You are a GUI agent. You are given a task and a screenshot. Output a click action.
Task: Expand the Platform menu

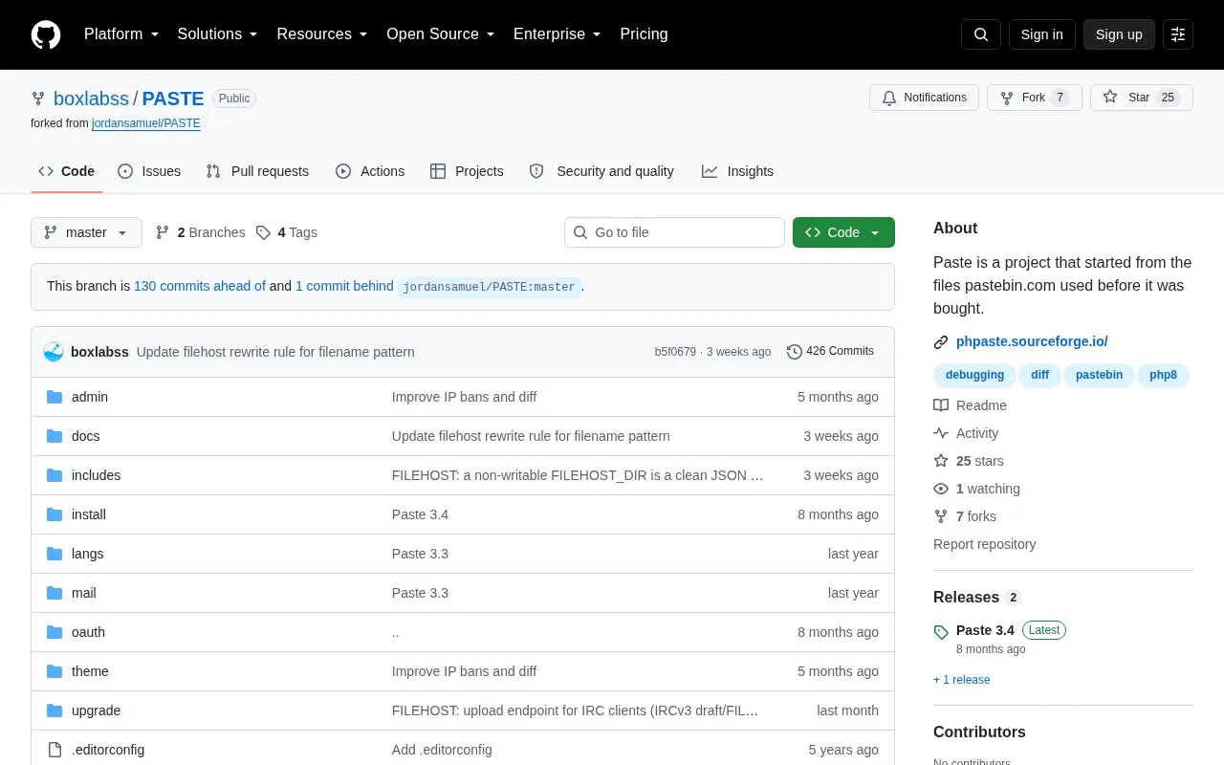120,34
